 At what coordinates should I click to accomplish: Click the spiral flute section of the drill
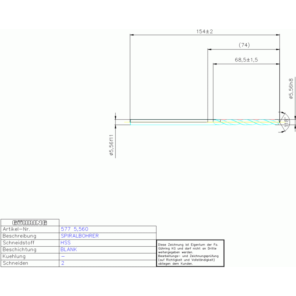(247, 122)
